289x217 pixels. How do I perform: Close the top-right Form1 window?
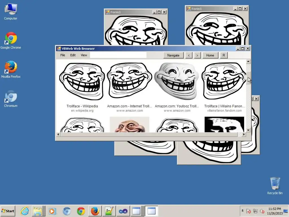[245, 9]
